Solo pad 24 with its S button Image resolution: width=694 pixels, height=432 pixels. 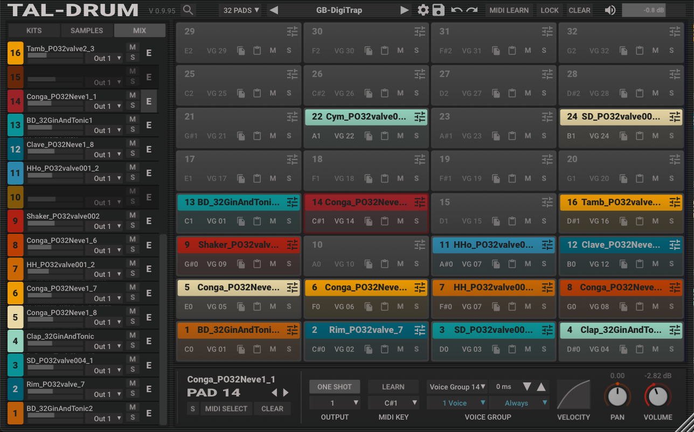pos(671,136)
